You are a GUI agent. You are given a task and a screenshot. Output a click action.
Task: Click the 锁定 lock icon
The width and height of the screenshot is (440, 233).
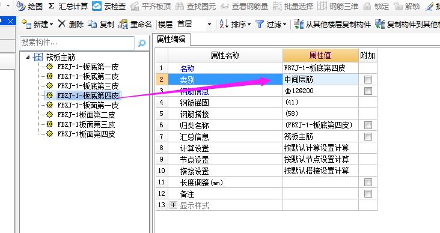(367, 6)
